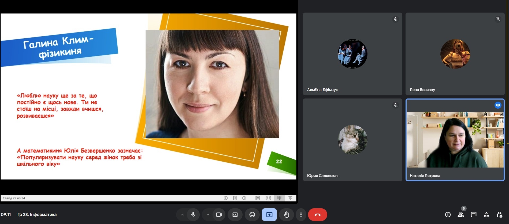Screen dimensions: 509x224
Task: Turn on closed captions
Action: (x=235, y=215)
